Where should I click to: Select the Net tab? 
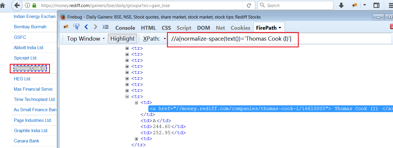pos(220,28)
